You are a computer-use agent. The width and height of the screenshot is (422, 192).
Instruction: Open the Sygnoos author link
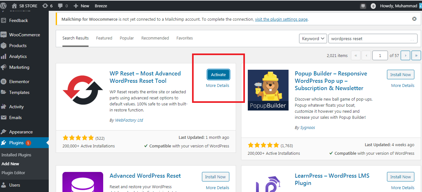pyautogui.click(x=307, y=127)
